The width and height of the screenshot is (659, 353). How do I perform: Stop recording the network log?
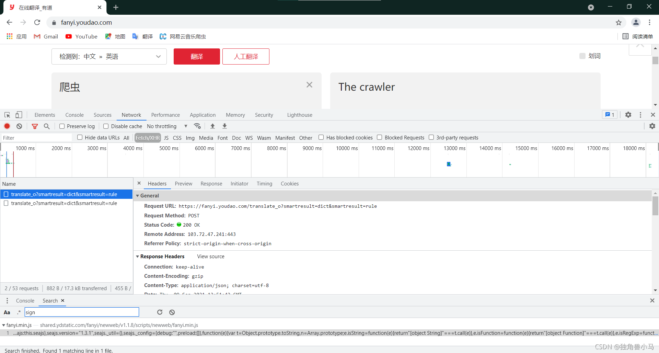[7, 126]
